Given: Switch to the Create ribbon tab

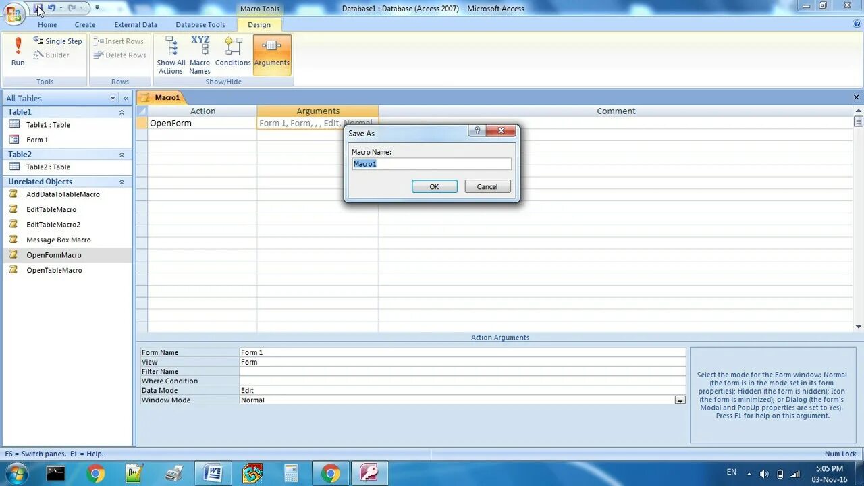Looking at the screenshot, I should [85, 24].
